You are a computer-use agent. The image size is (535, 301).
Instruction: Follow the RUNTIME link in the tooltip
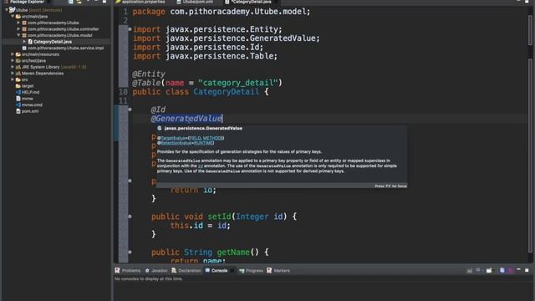click(203, 143)
